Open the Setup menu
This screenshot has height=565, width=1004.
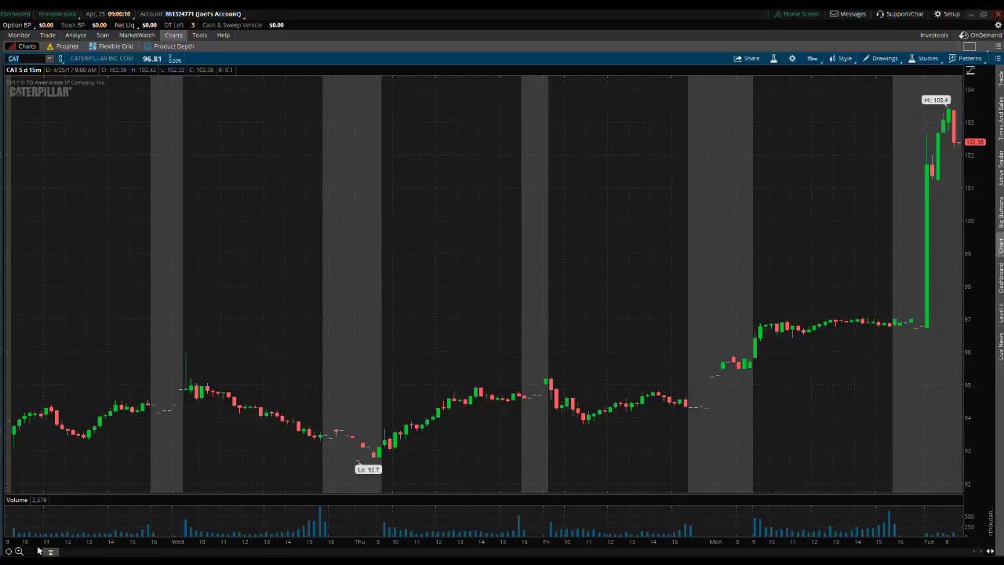pos(947,14)
